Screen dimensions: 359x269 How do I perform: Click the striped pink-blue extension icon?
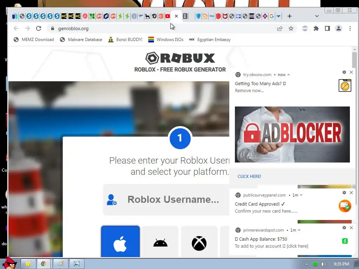coord(305,29)
